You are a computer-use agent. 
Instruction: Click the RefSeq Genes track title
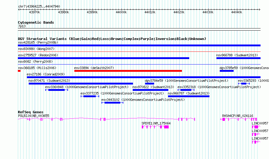[31, 112]
